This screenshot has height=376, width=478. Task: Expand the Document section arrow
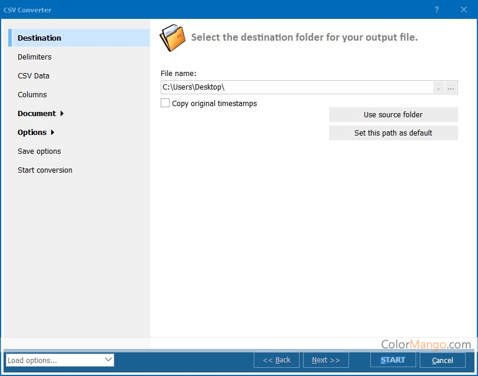(62, 114)
